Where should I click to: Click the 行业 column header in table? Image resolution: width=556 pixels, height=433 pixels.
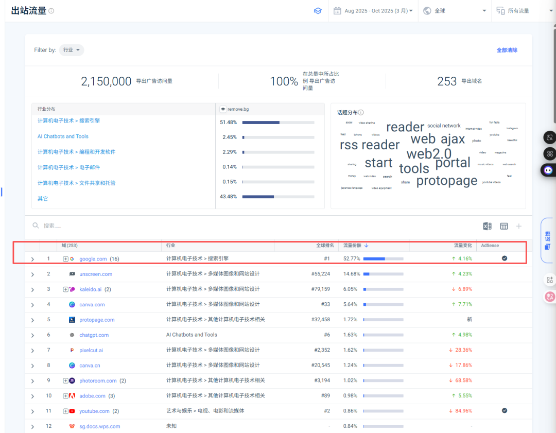coord(170,246)
